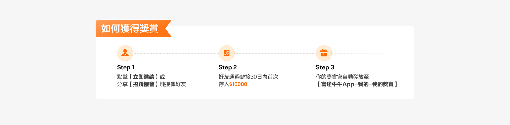Click the 鏈接俾好友 text in Step 1
510x125 pixels.
[x=173, y=84]
